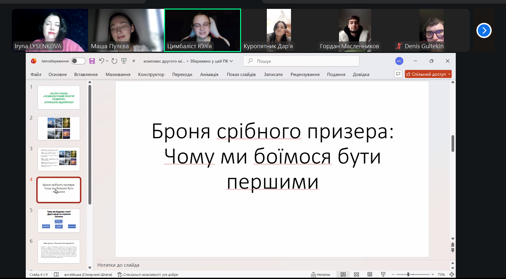The image size is (506, 279).
Task: Show next participants with the blue arrow
Action: click(x=484, y=30)
